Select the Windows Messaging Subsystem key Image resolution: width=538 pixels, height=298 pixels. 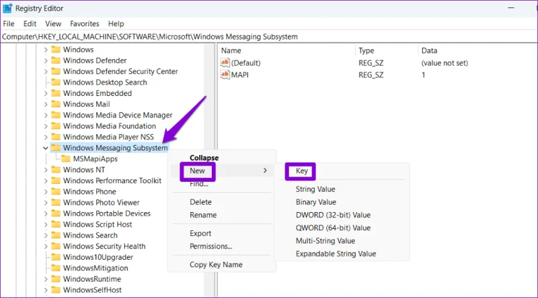pos(115,148)
